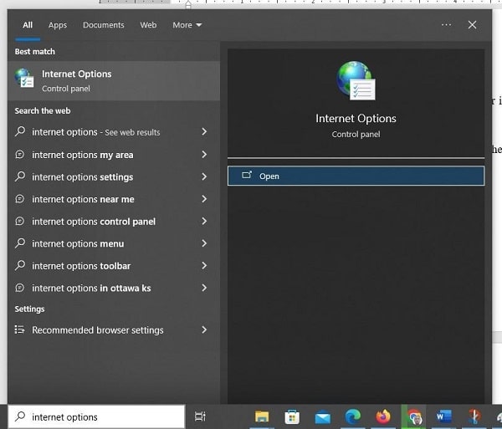Focus the taskbar search box with 'internet options'

pyautogui.click(x=96, y=416)
